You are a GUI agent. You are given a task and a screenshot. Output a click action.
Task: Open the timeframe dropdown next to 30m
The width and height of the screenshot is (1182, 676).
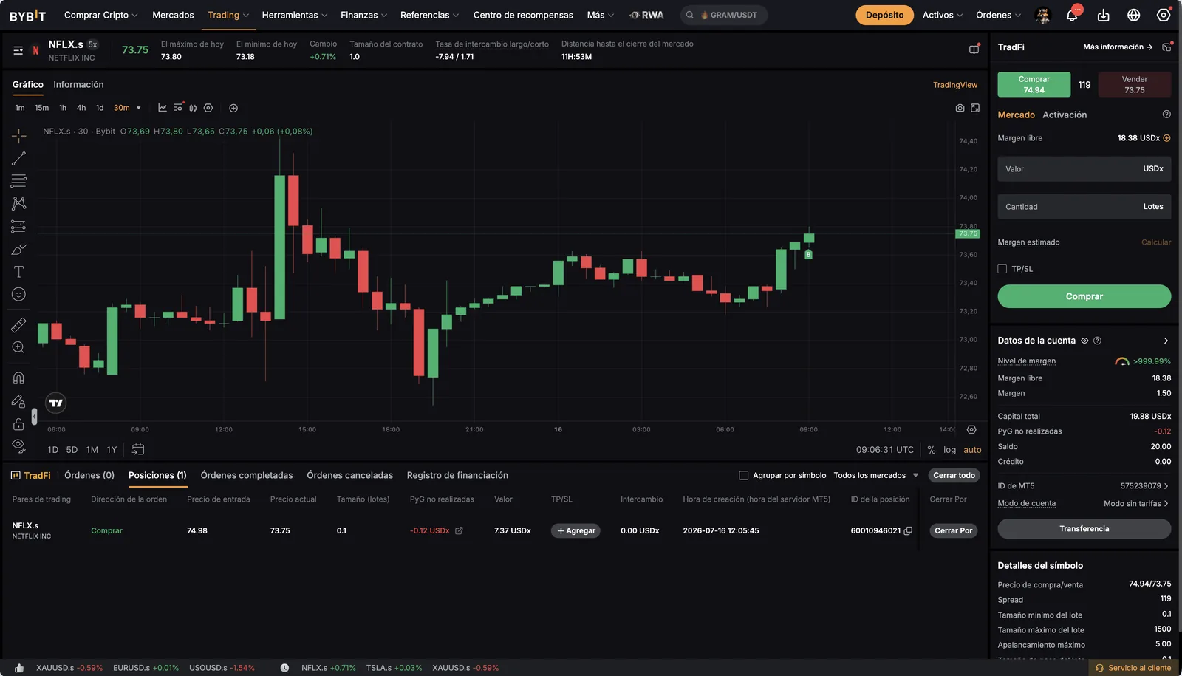(138, 108)
